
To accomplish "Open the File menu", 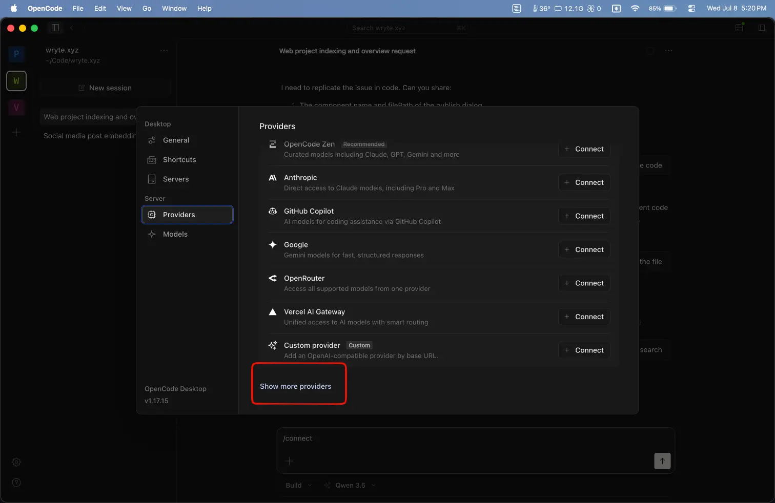I will pos(78,8).
